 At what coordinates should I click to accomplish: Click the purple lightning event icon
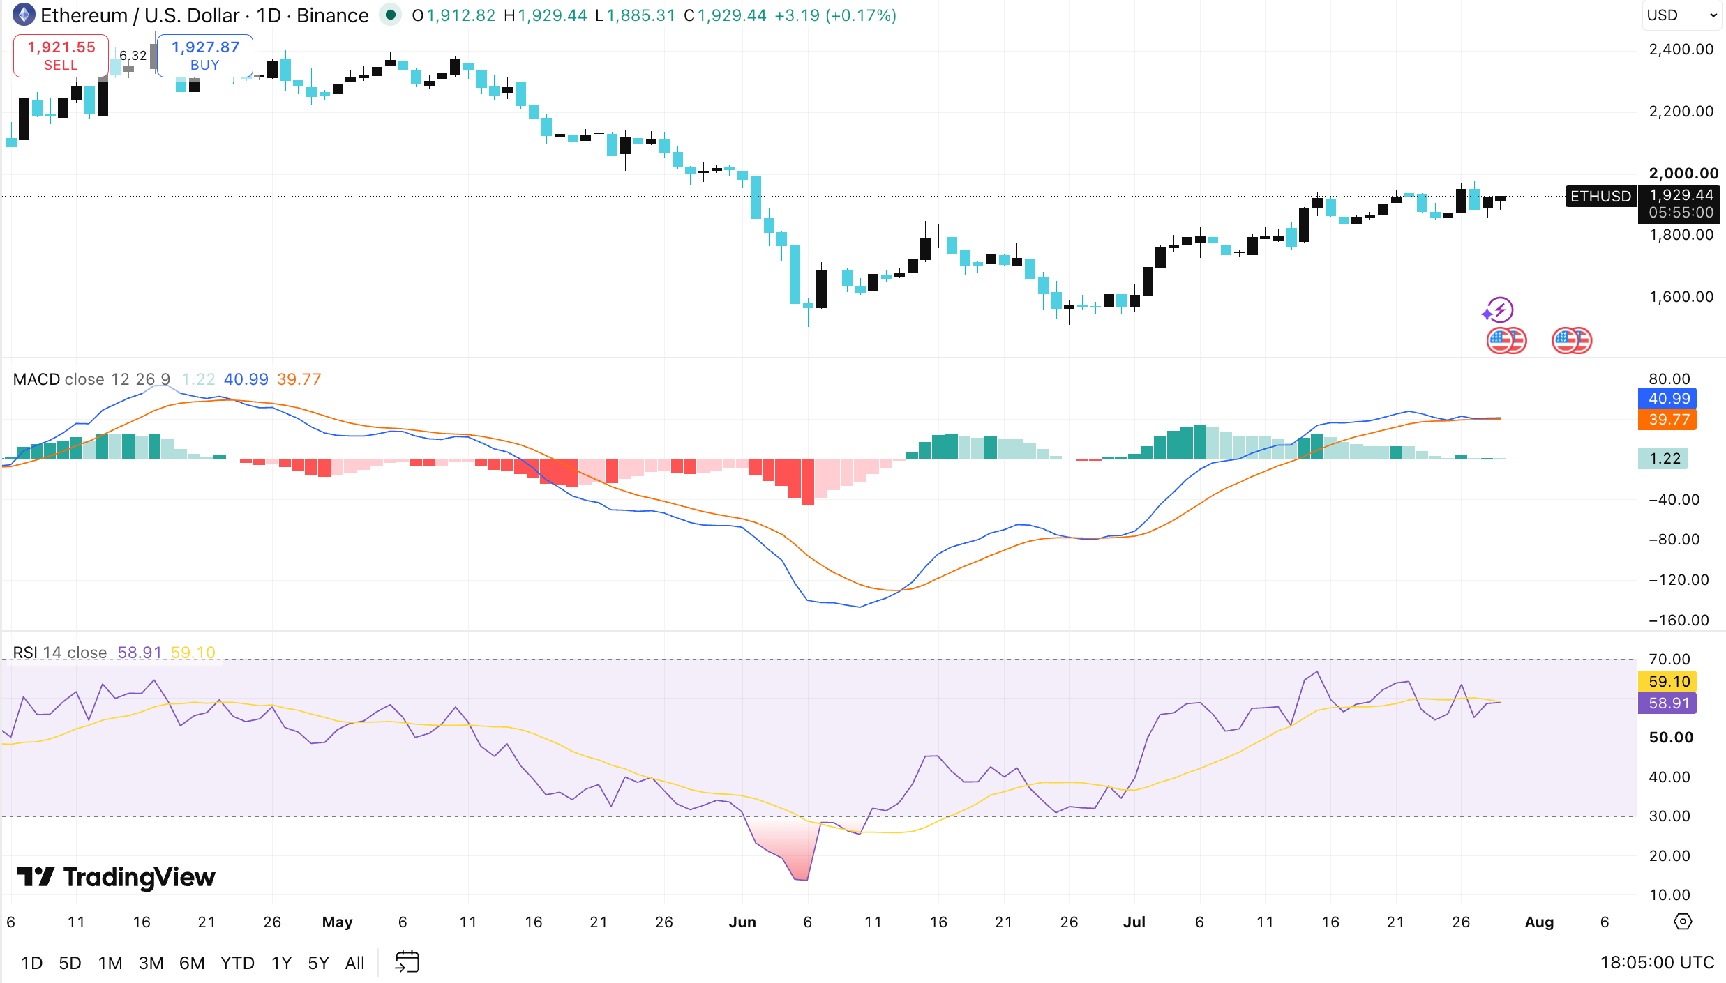(x=1498, y=310)
